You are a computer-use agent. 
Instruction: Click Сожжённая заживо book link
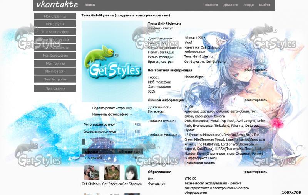pyautogui.click(x=199, y=163)
